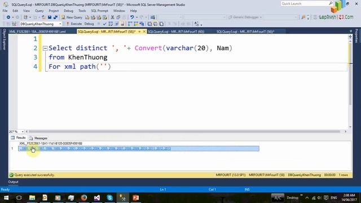Switch to the SQLQuery5.sql tab
This screenshot has height=203, width=361.
[245, 32]
